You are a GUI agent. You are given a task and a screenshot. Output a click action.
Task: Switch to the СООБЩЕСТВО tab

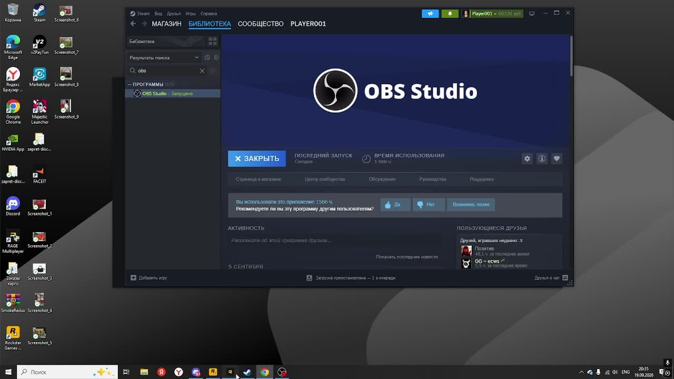(x=261, y=24)
